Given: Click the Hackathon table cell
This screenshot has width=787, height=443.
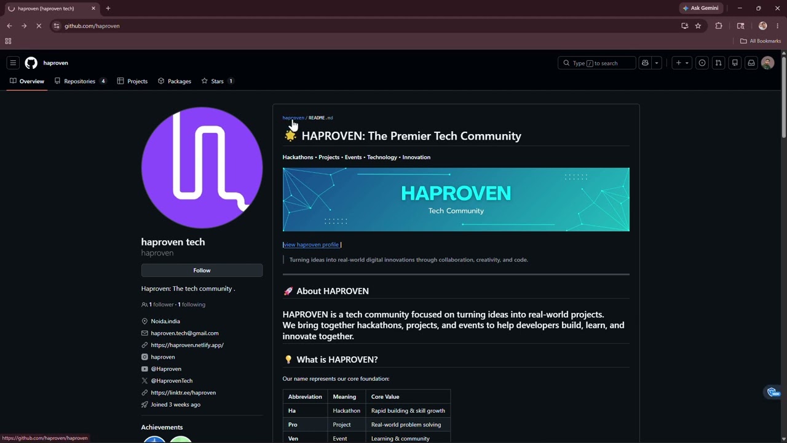Looking at the screenshot, I should click(x=347, y=410).
